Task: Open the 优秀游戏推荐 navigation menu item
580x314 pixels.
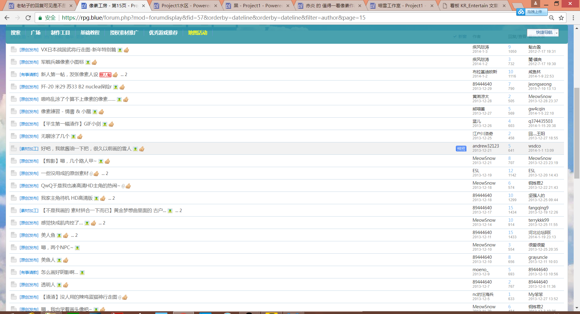Action: pos(163,33)
